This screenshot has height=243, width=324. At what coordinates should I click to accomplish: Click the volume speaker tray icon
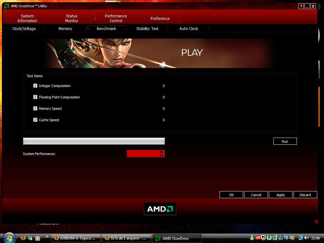tap(307, 238)
